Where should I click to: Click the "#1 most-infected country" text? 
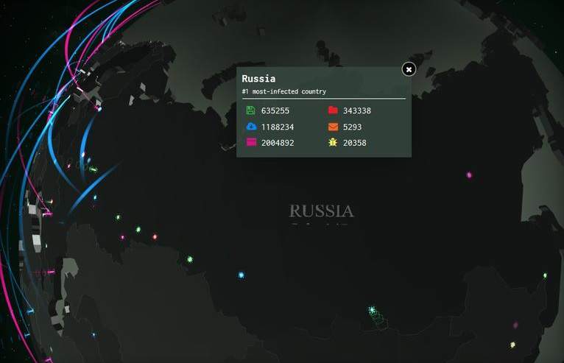[283, 91]
